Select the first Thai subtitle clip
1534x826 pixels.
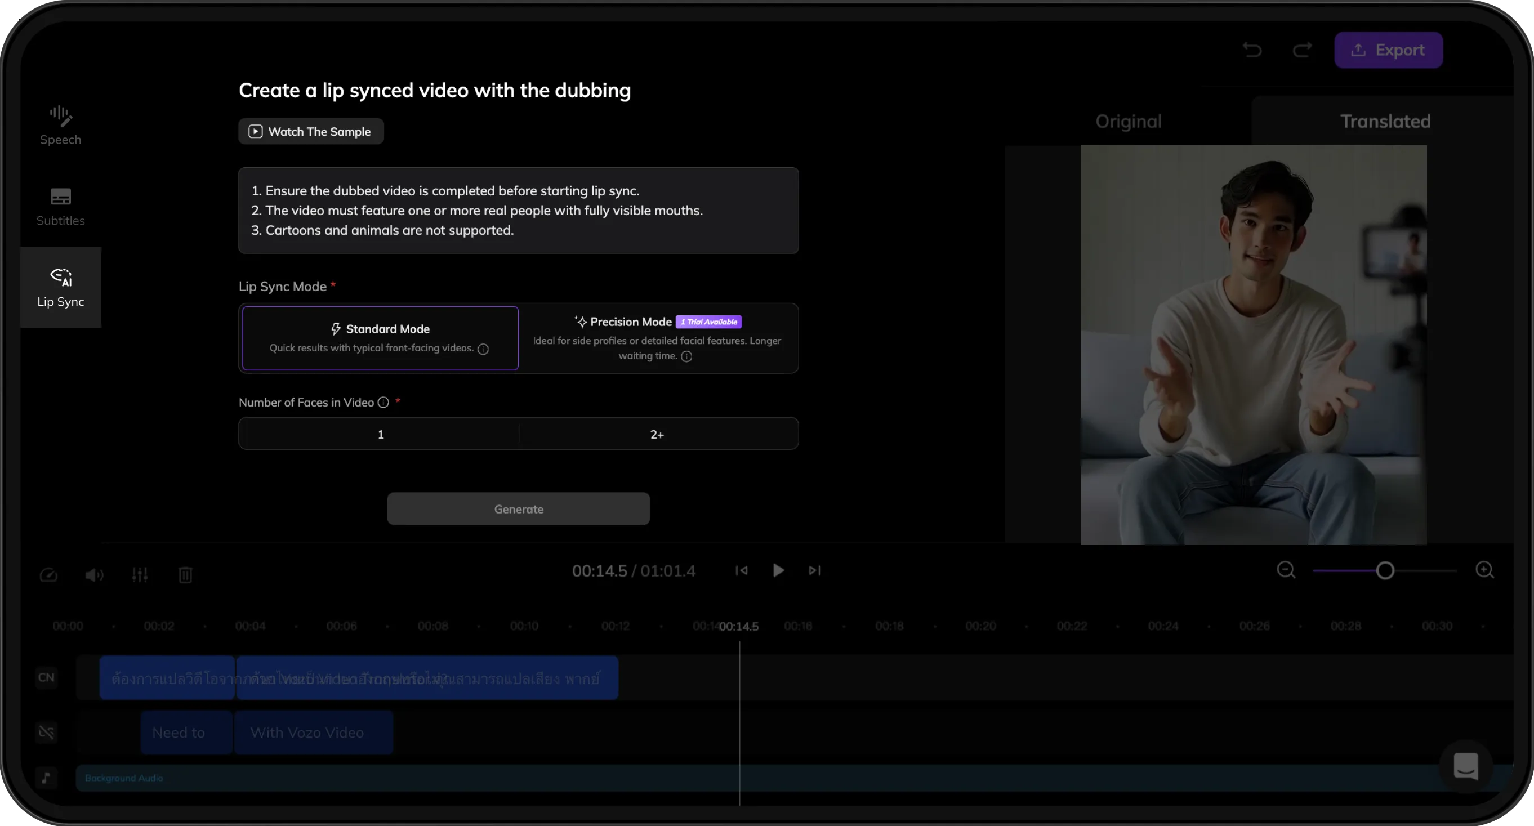tap(167, 678)
